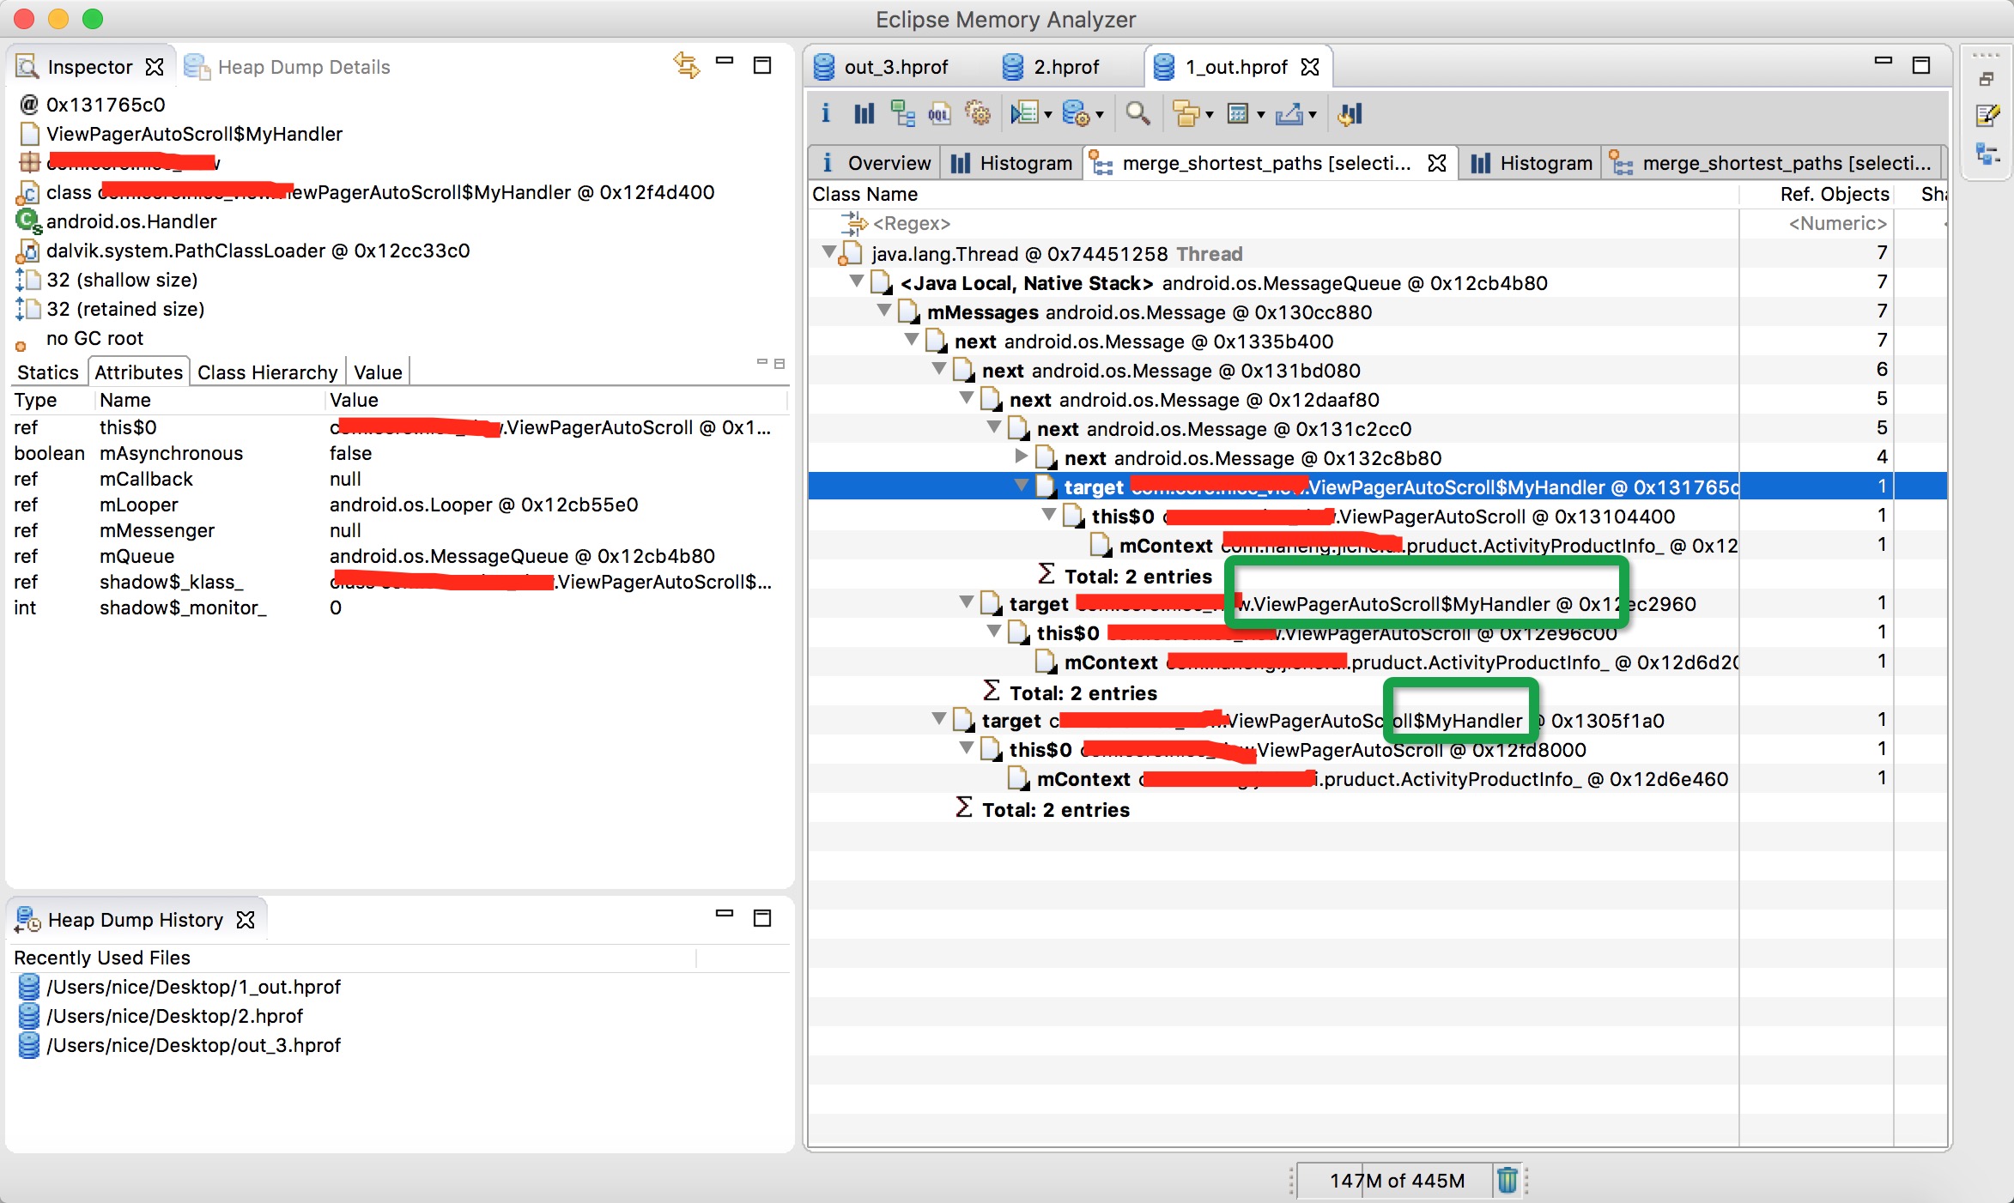The width and height of the screenshot is (2014, 1203).
Task: Create a histogram using the toolbar bar-chart icon
Action: point(864,113)
